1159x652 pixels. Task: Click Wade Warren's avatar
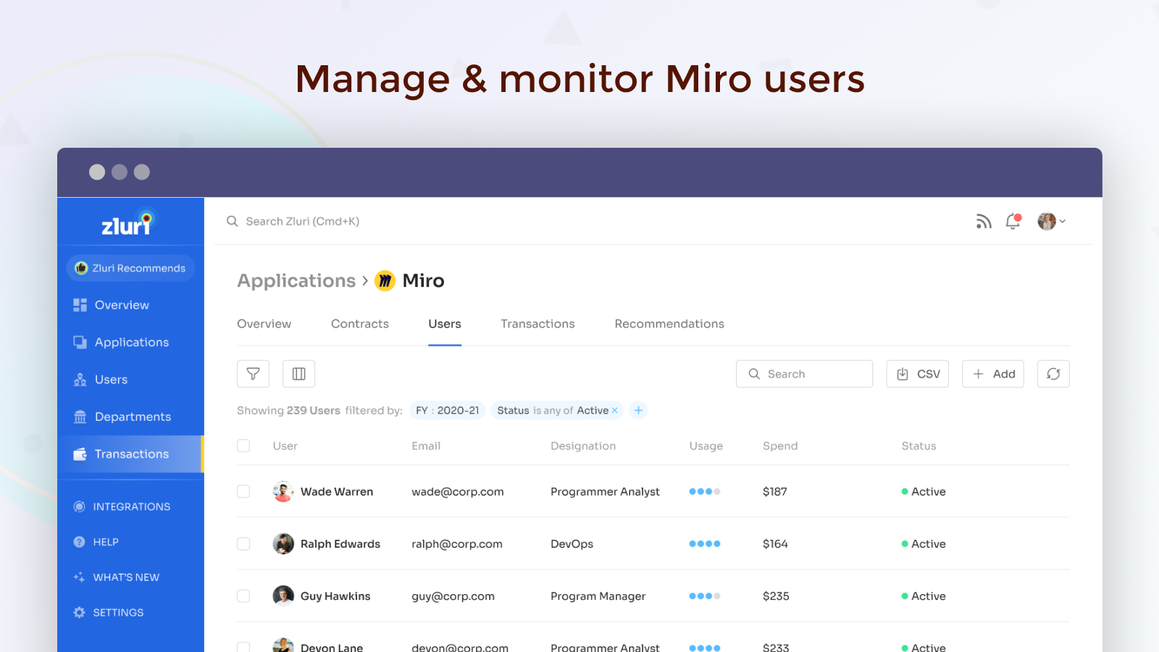(x=283, y=491)
